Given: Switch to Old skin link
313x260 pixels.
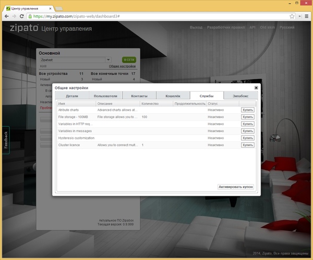Looking at the screenshot, I should click(267, 27).
